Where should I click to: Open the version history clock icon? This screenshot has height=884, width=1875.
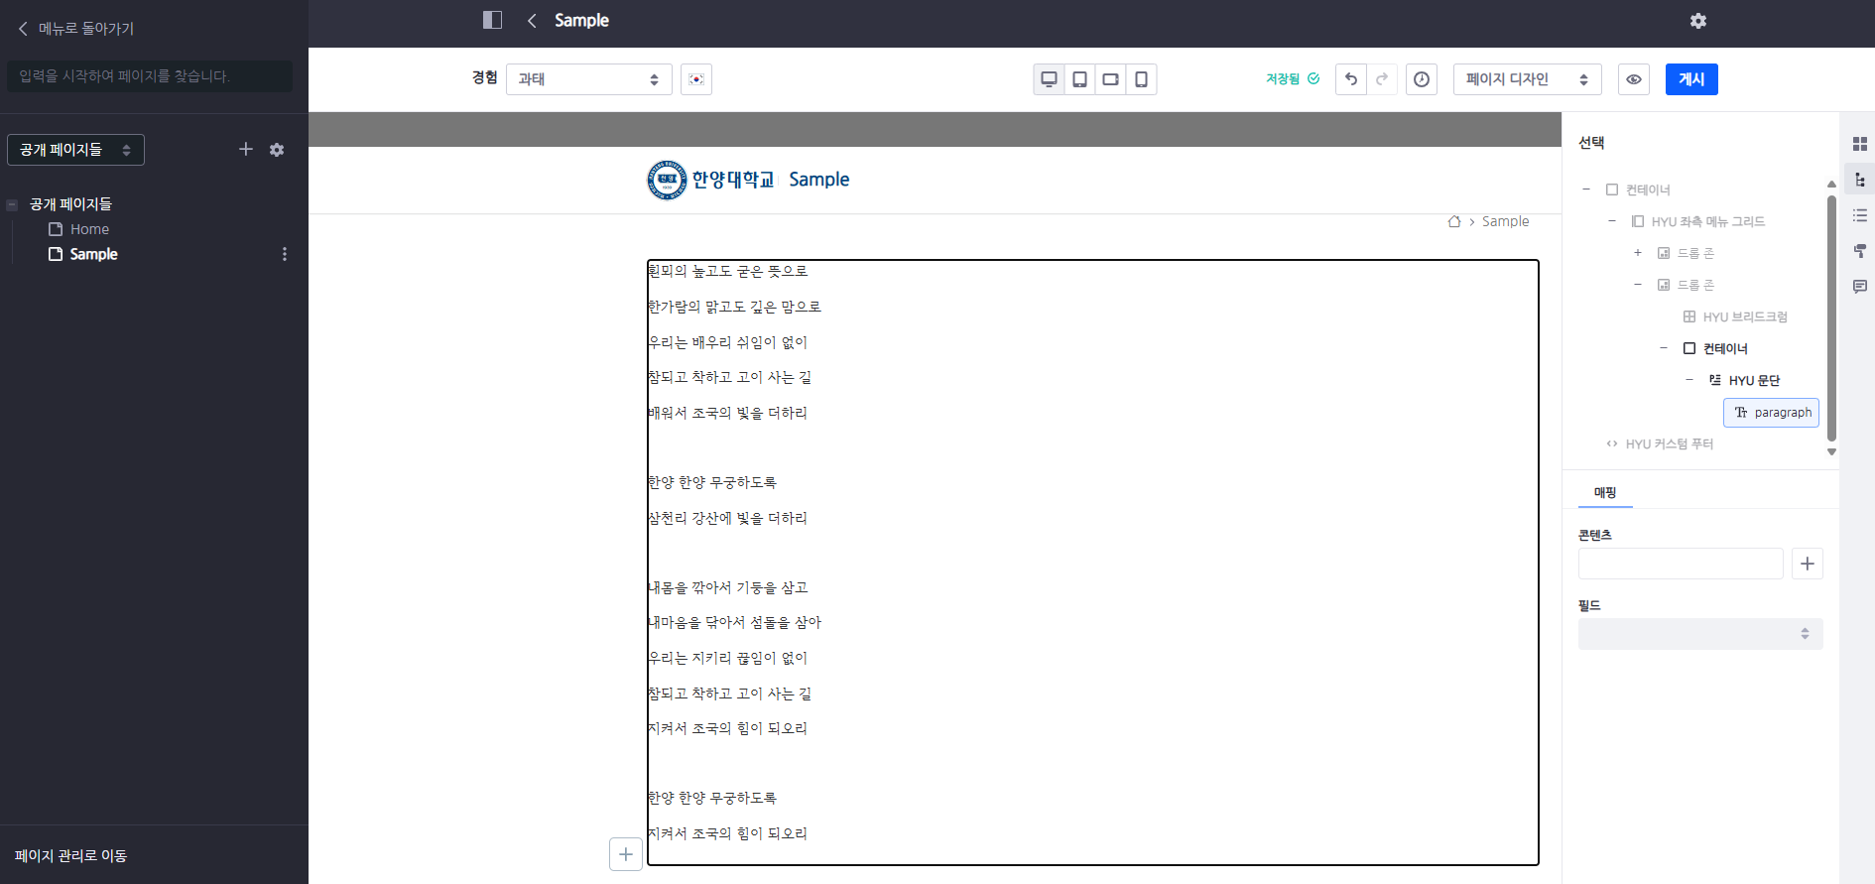pyautogui.click(x=1421, y=79)
